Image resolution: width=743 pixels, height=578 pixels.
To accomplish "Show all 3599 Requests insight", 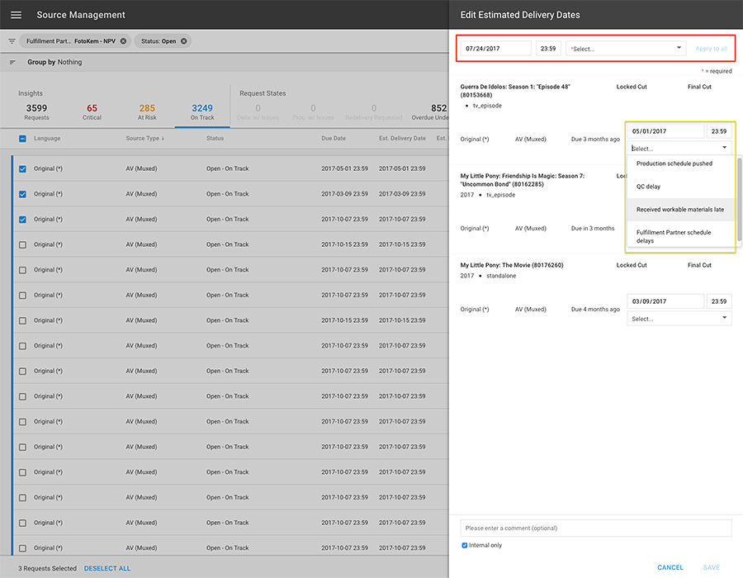I will tap(36, 111).
